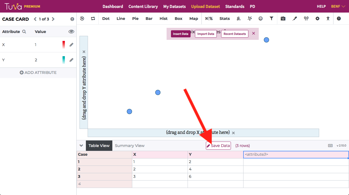This screenshot has height=195, width=349.
Task: Go to Content Library
Action: pos(143,6)
